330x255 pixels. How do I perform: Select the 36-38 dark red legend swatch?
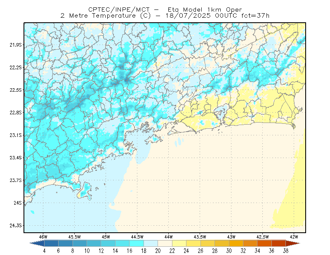tap(279, 243)
